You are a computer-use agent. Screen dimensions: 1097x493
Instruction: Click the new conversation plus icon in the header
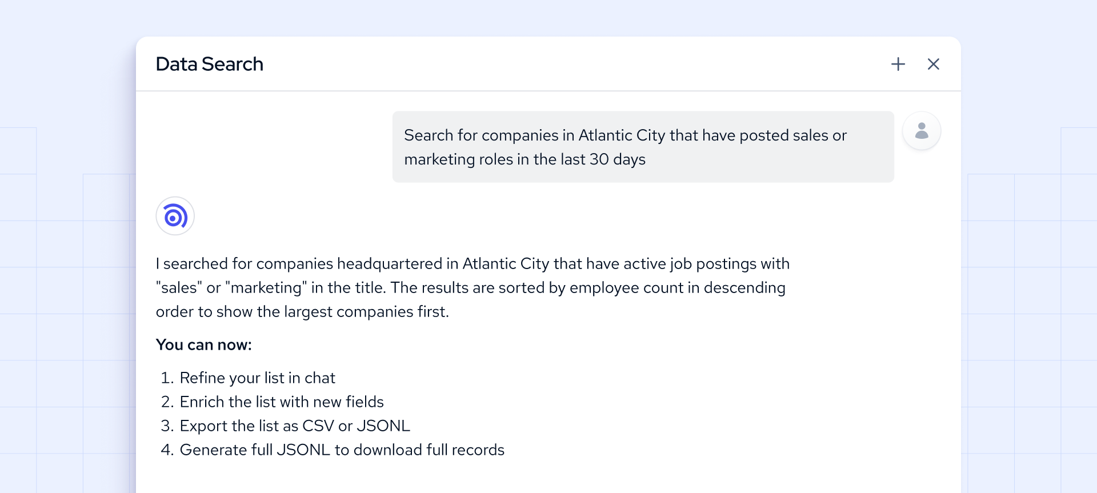898,64
